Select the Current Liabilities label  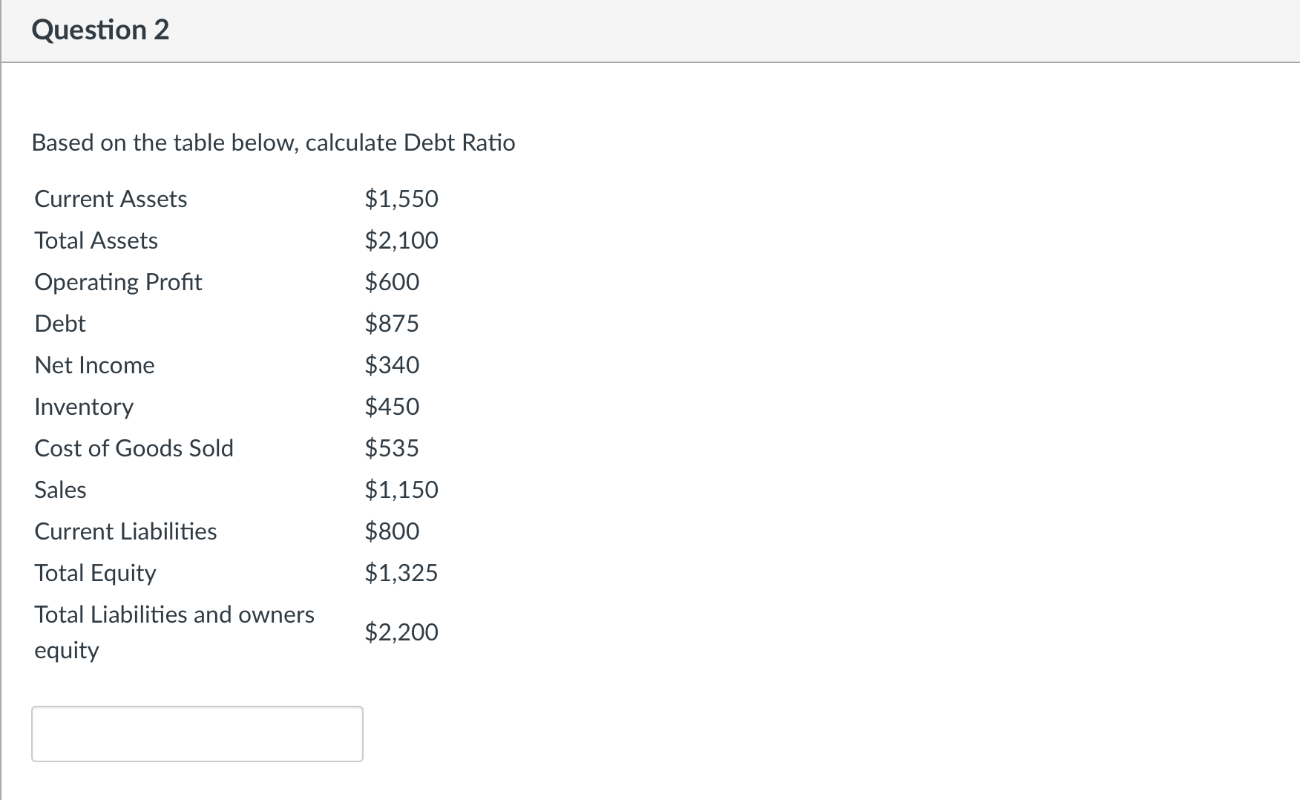tap(125, 531)
